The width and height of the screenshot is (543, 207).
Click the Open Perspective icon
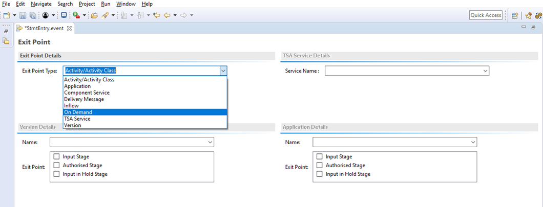515,15
